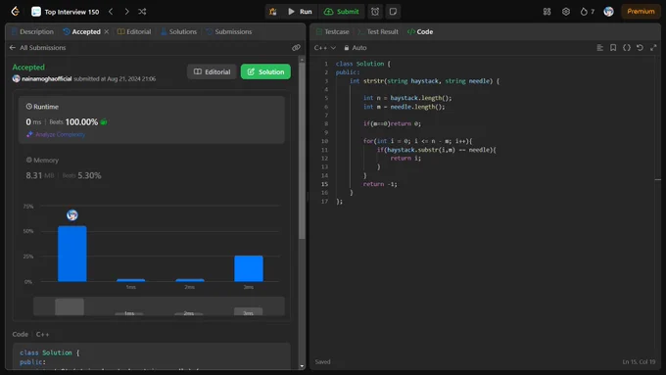The height and width of the screenshot is (375, 666).
Task: Click the Saved status text
Action: click(x=323, y=362)
